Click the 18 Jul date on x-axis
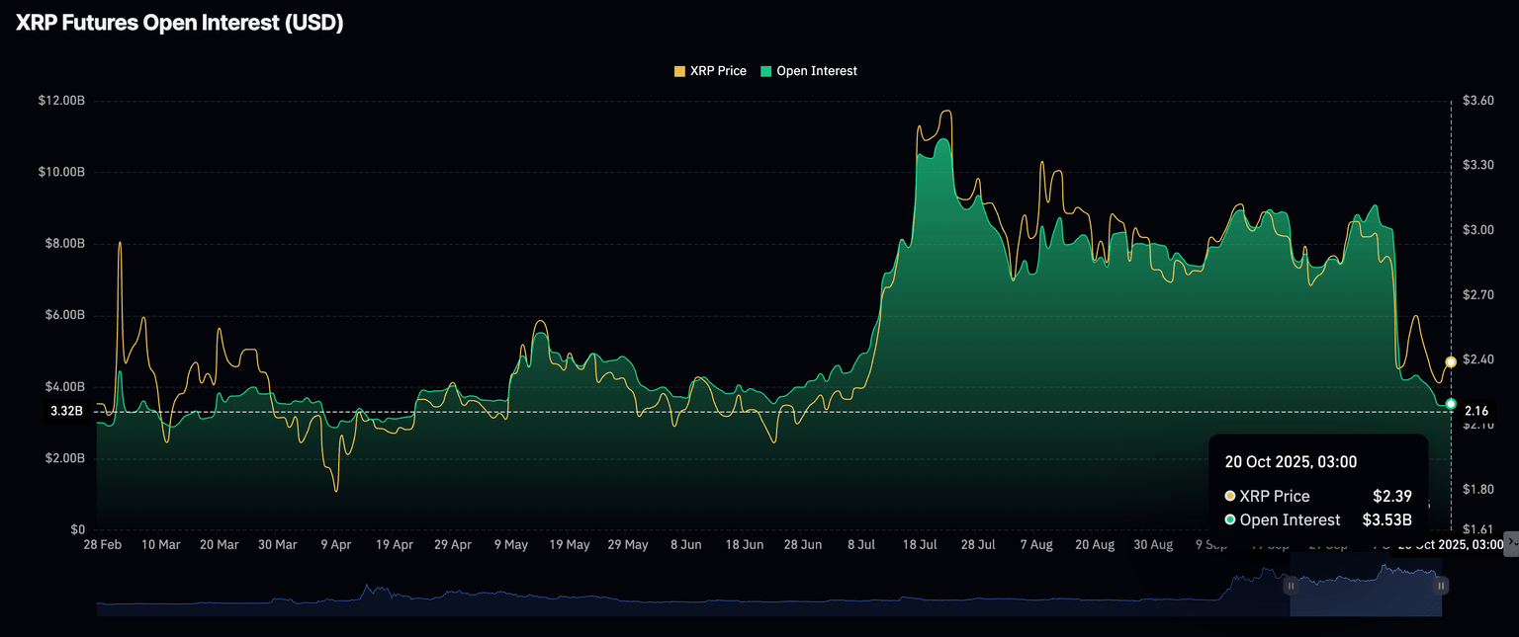Screen dimensions: 1519x637 (x=921, y=545)
